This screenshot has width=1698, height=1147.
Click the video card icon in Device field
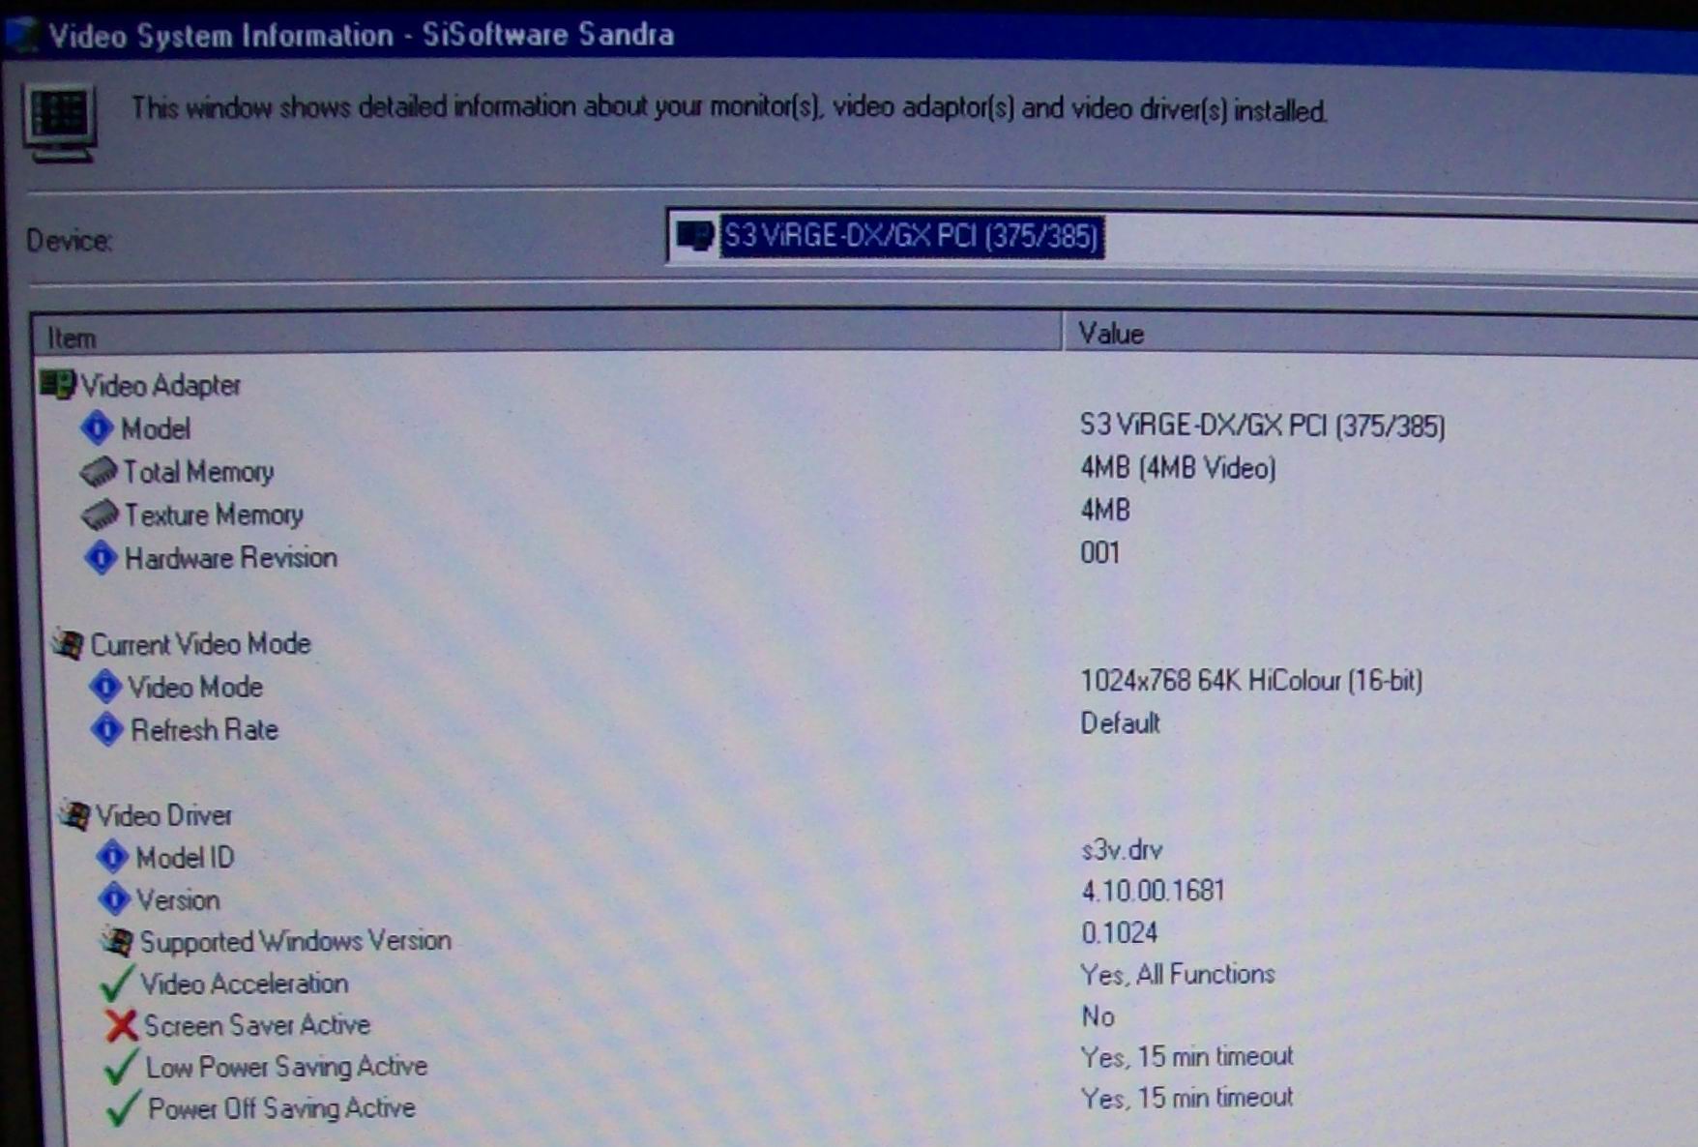[x=694, y=235]
